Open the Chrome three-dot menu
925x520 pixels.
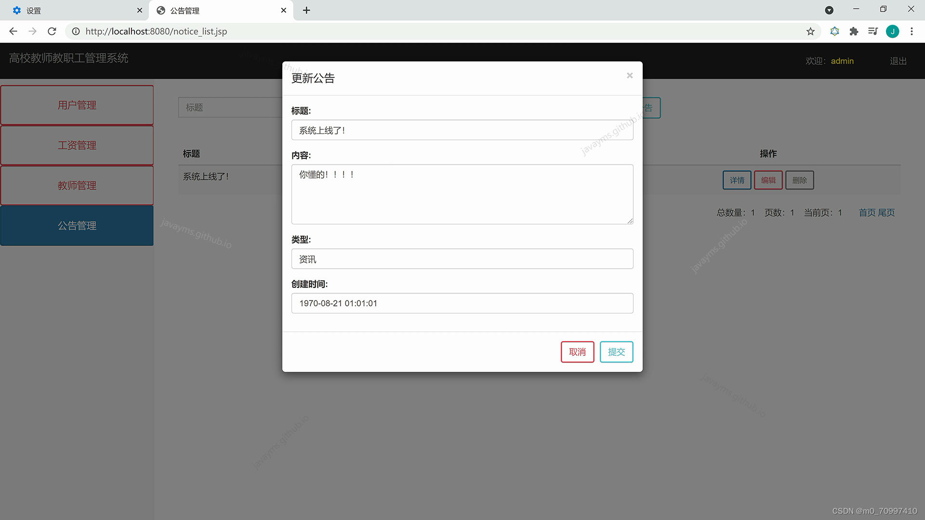click(912, 31)
